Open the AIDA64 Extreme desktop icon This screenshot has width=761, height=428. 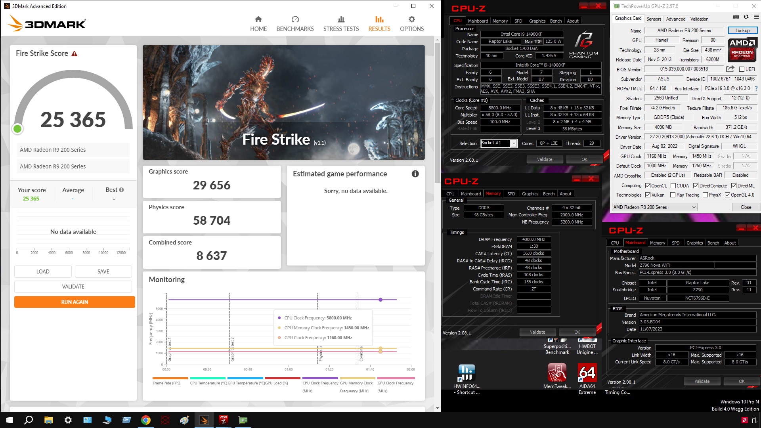pos(587,378)
